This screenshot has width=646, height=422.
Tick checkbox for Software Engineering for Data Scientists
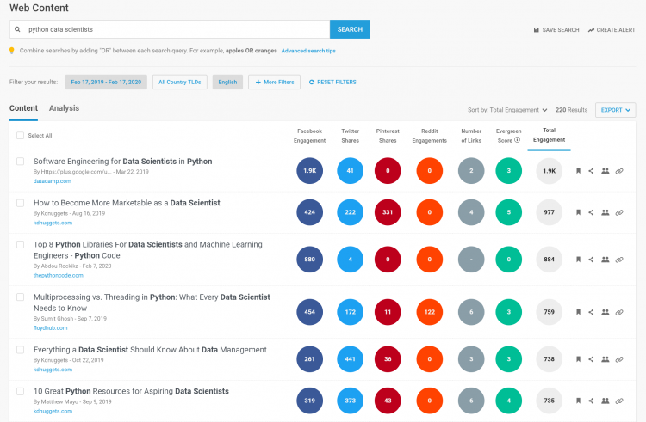pyautogui.click(x=20, y=162)
